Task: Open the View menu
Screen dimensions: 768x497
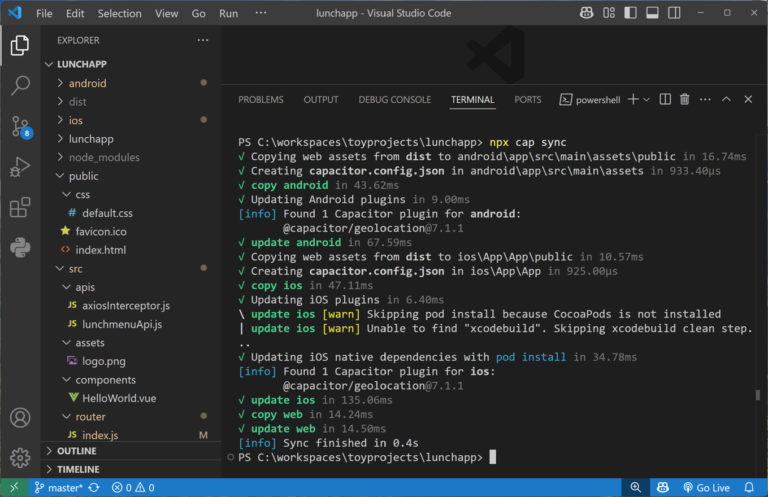Action: click(x=167, y=13)
